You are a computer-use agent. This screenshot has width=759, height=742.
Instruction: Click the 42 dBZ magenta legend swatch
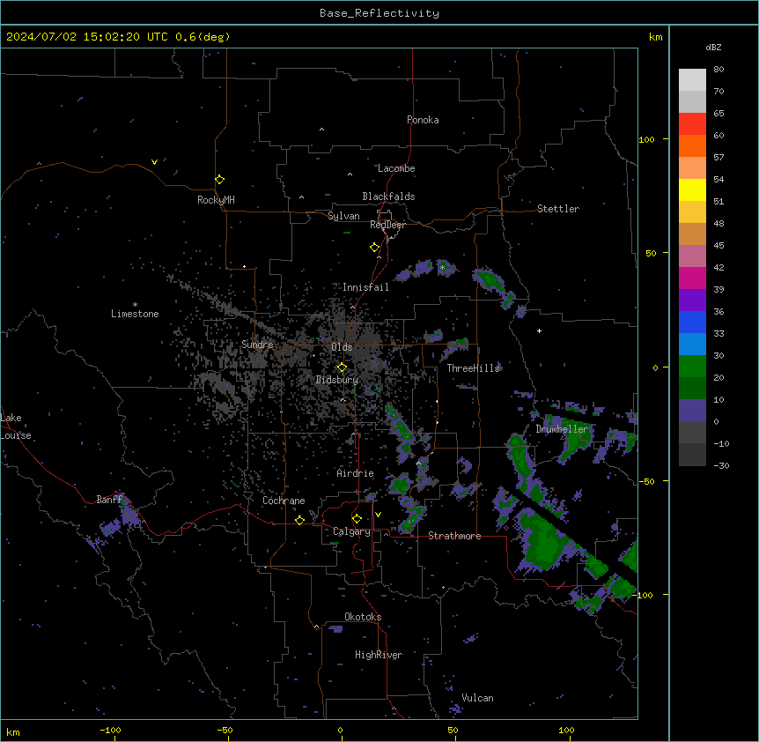[692, 278]
